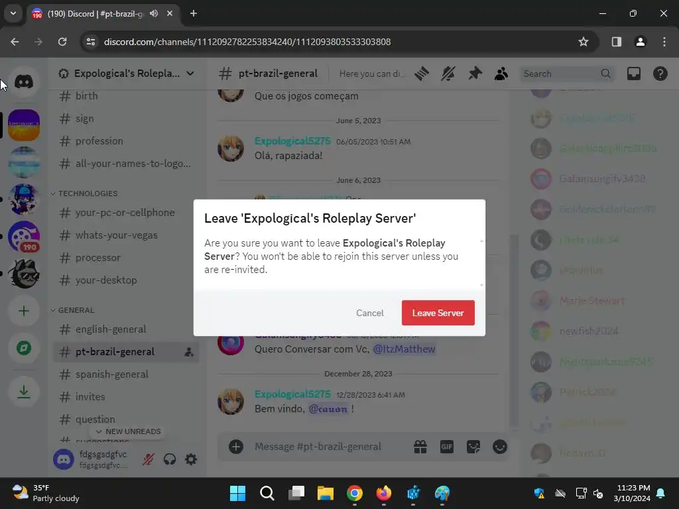Open the server with 190 unread badge

pyautogui.click(x=24, y=237)
